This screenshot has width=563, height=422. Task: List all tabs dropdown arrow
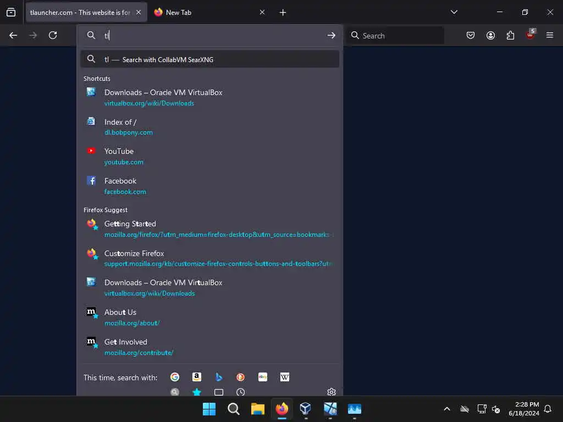454,12
